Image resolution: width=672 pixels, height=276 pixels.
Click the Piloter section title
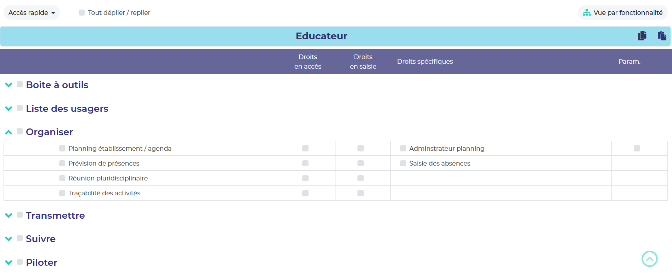41,263
